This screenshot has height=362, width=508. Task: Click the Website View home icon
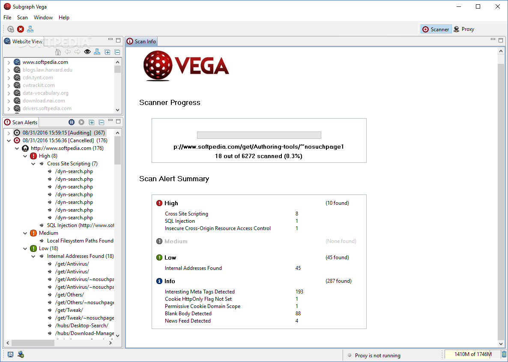click(58, 52)
